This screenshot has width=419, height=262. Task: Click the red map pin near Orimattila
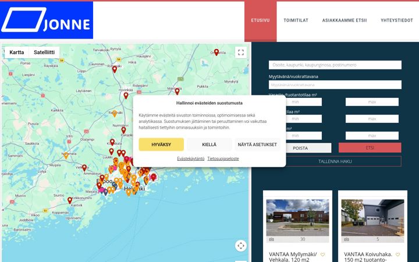pos(216,52)
